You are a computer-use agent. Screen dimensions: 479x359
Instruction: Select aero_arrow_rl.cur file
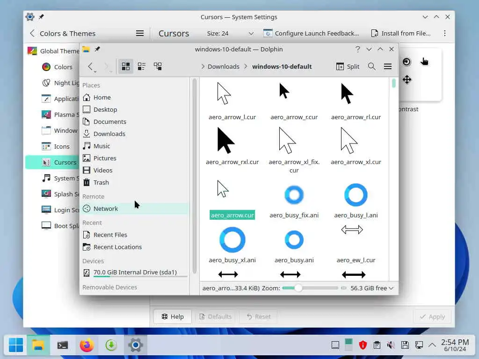[356, 101]
